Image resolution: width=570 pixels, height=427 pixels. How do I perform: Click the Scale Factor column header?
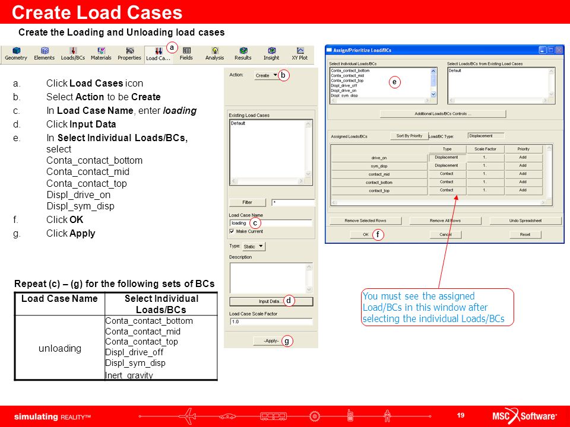[485, 149]
